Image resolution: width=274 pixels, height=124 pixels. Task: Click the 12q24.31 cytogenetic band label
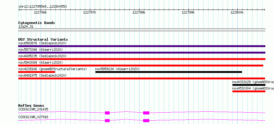coord(26,27)
